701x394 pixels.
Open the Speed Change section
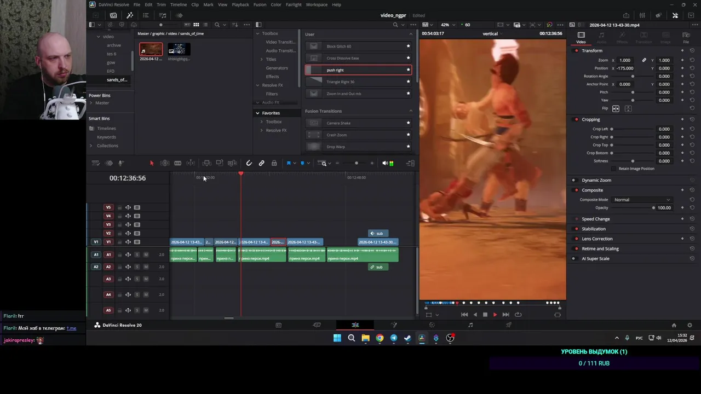click(595, 219)
